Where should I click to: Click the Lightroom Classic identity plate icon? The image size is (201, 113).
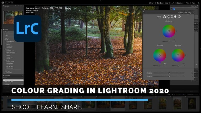[x=3, y=2]
